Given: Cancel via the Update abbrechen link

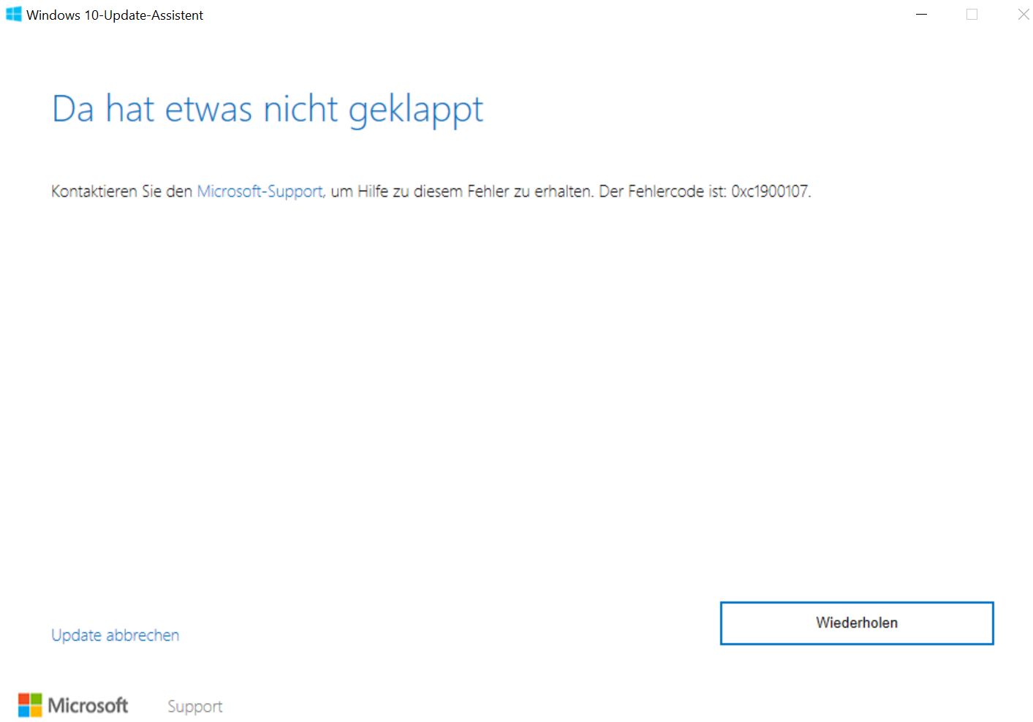Looking at the screenshot, I should coord(115,635).
